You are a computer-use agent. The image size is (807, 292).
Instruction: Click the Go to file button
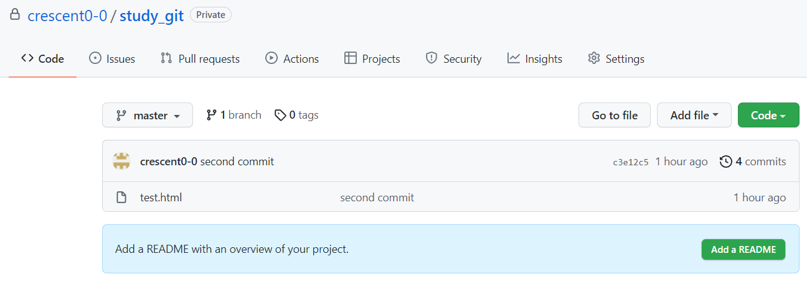615,115
